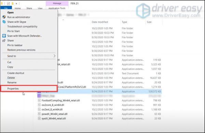The image size is (205, 133).
Task: Click the Run as administrator shield icon
Action: (x=4, y=17)
